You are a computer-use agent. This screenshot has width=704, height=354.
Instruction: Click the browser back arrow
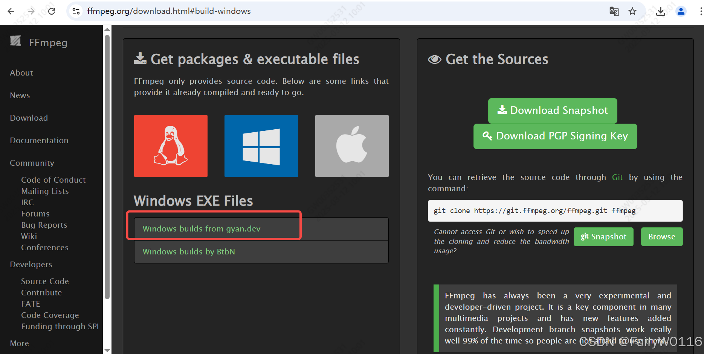click(11, 11)
